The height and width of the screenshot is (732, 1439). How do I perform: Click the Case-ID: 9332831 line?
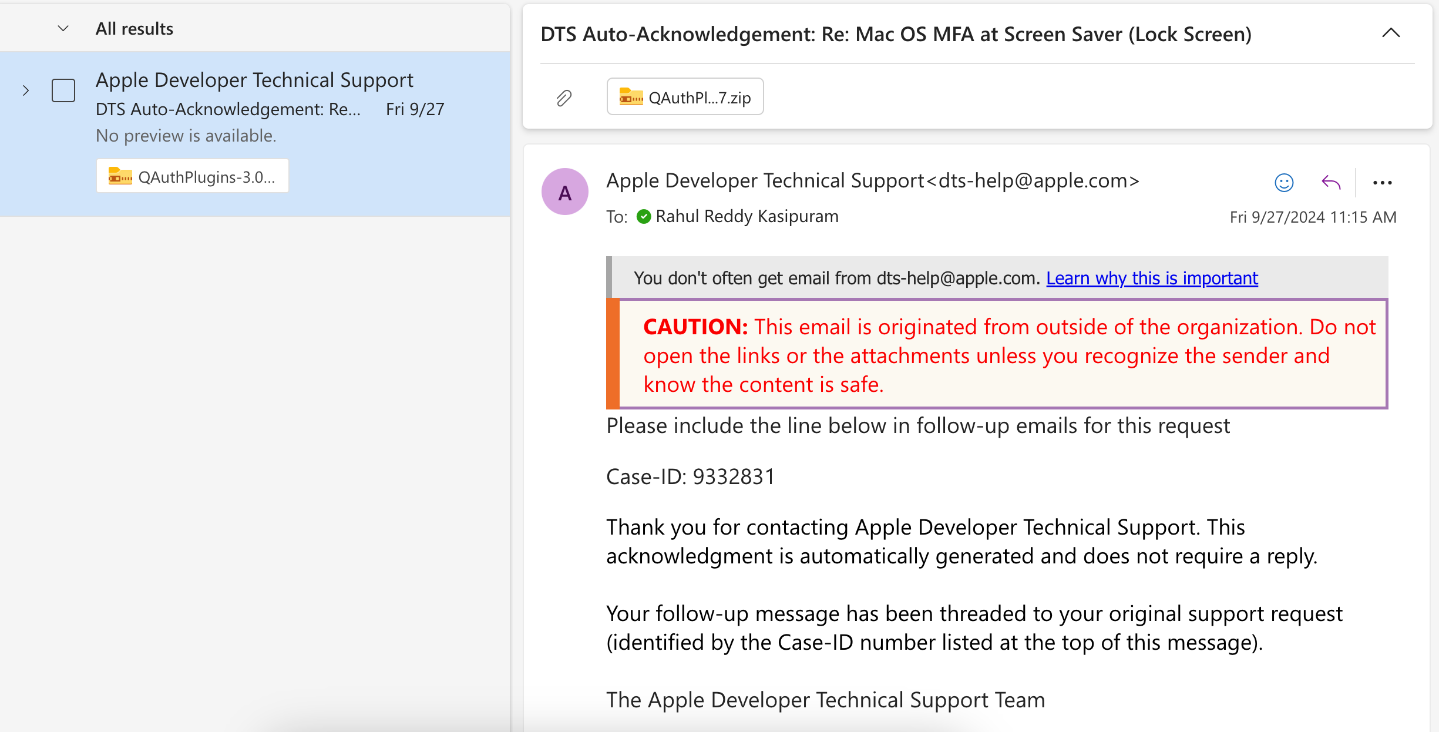[x=691, y=476]
